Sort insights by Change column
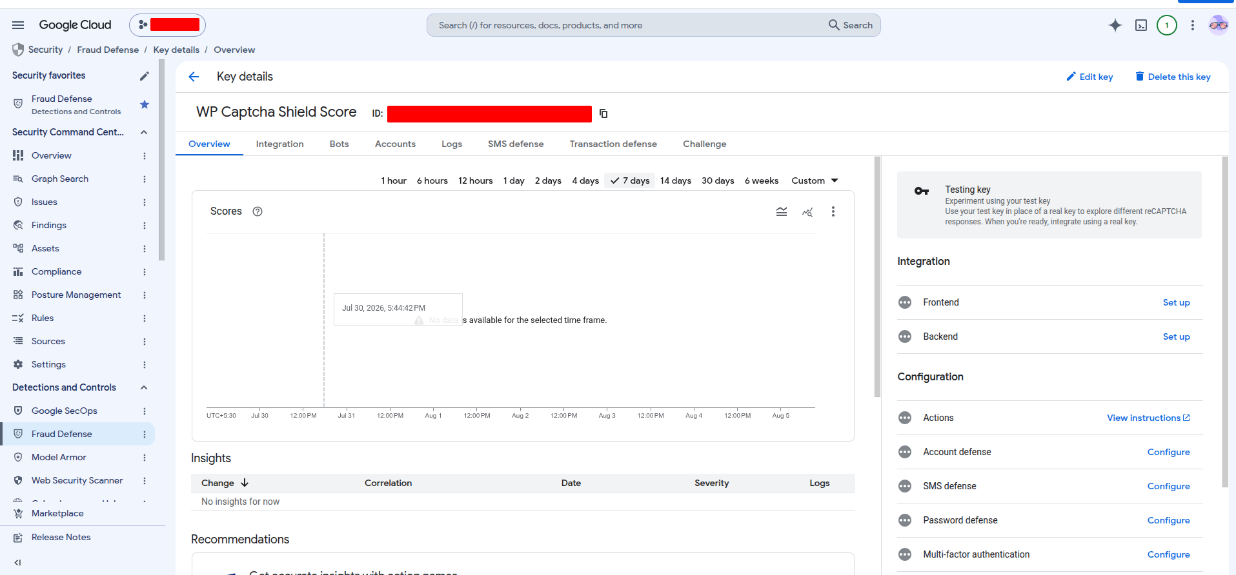 coord(225,483)
